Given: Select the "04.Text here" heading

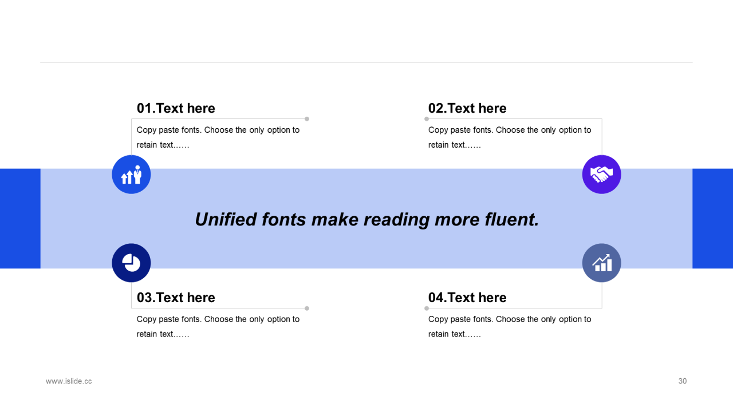Looking at the screenshot, I should tap(467, 298).
